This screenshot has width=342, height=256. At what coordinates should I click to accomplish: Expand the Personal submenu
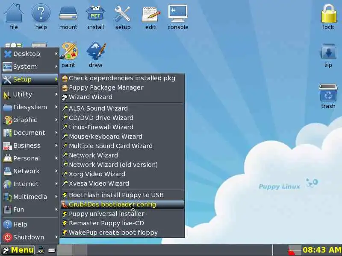(x=30, y=158)
